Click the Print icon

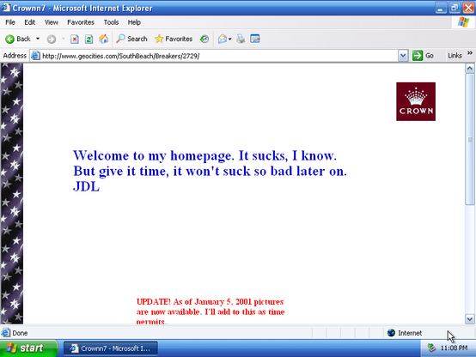tap(241, 39)
